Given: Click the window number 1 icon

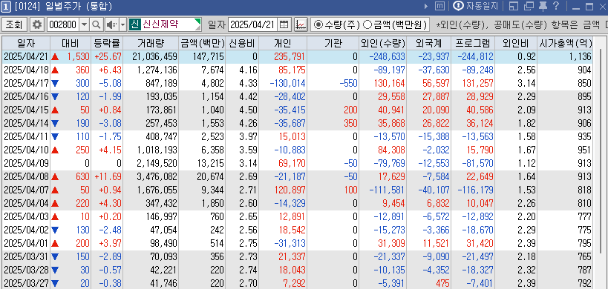Looking at the screenshot, I should [x=6, y=6].
